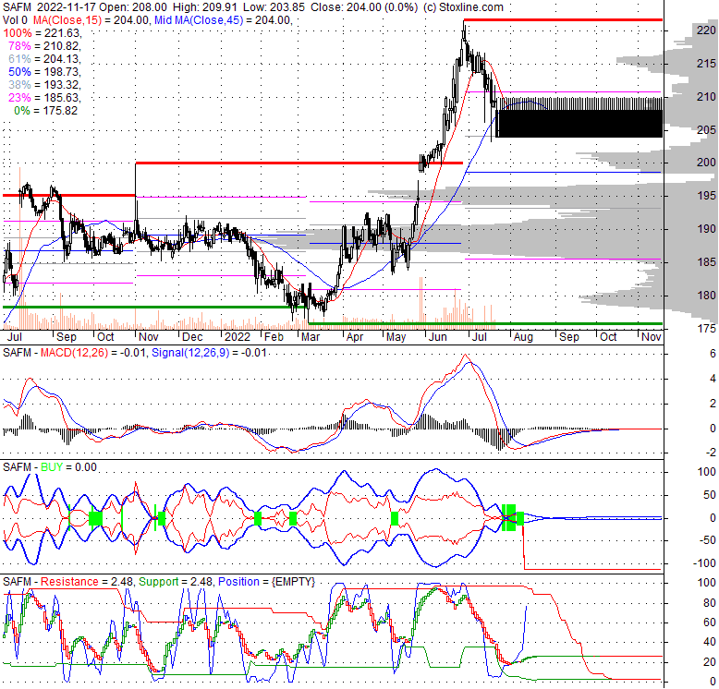The width and height of the screenshot is (719, 689).
Task: Click the (c) Stoxline.com credit text
Action: pos(463,6)
